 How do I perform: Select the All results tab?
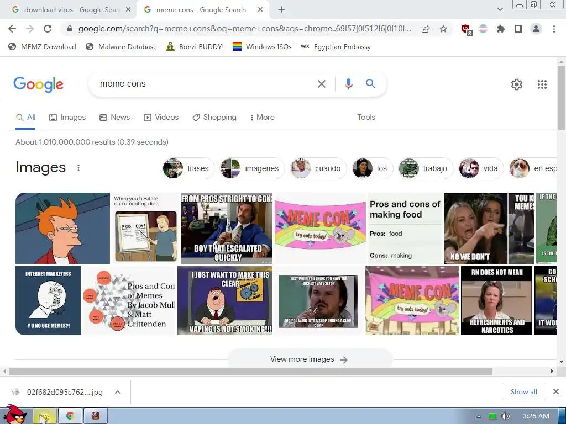[x=25, y=118]
